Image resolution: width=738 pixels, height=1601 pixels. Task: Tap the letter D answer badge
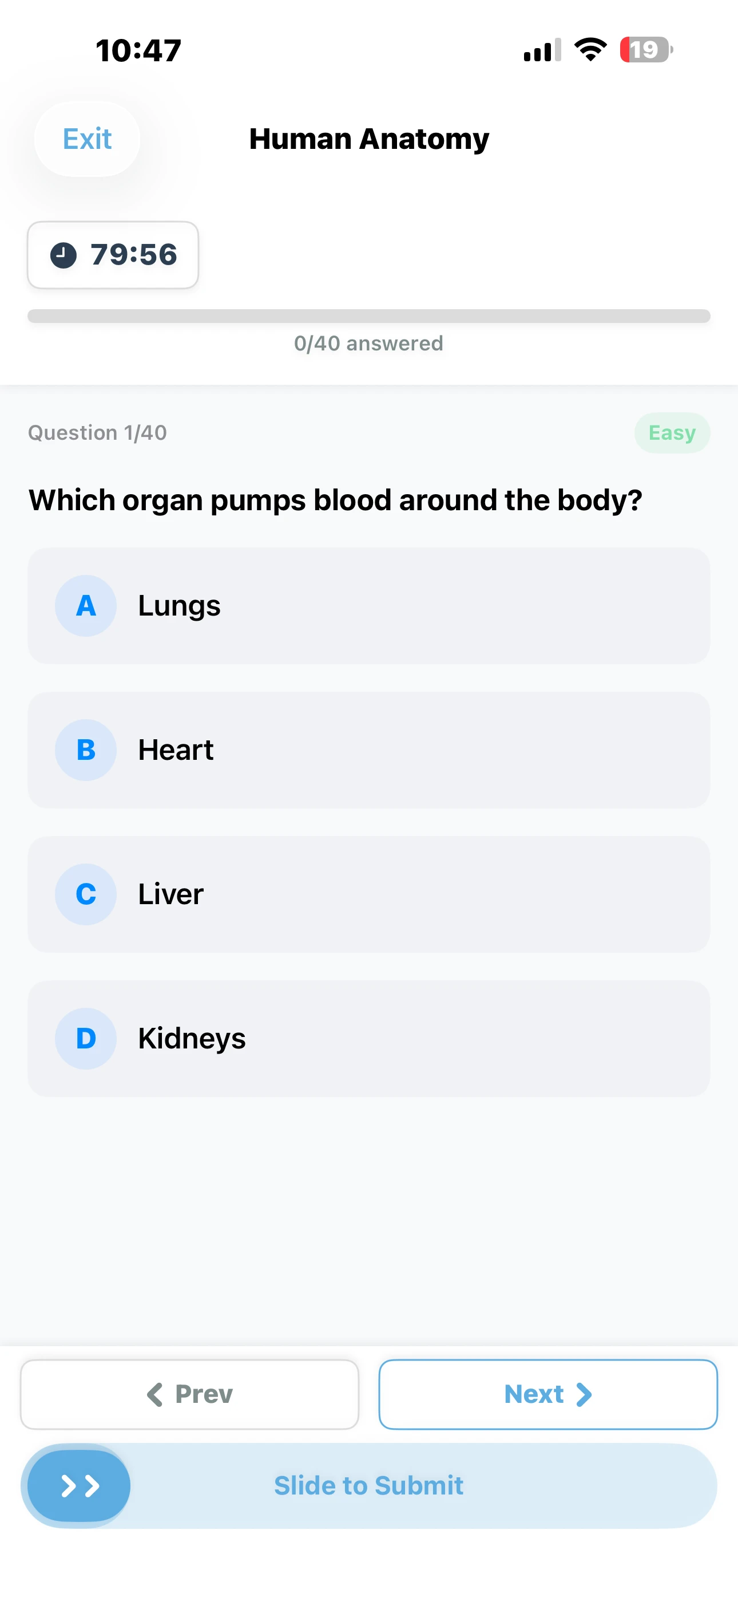click(x=86, y=1038)
